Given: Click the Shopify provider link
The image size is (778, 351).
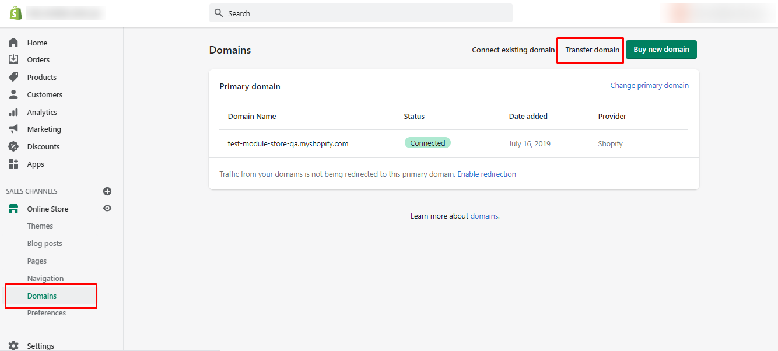Looking at the screenshot, I should click(611, 143).
